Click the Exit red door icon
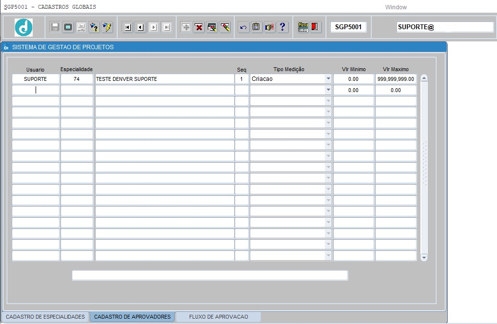 (x=315, y=27)
